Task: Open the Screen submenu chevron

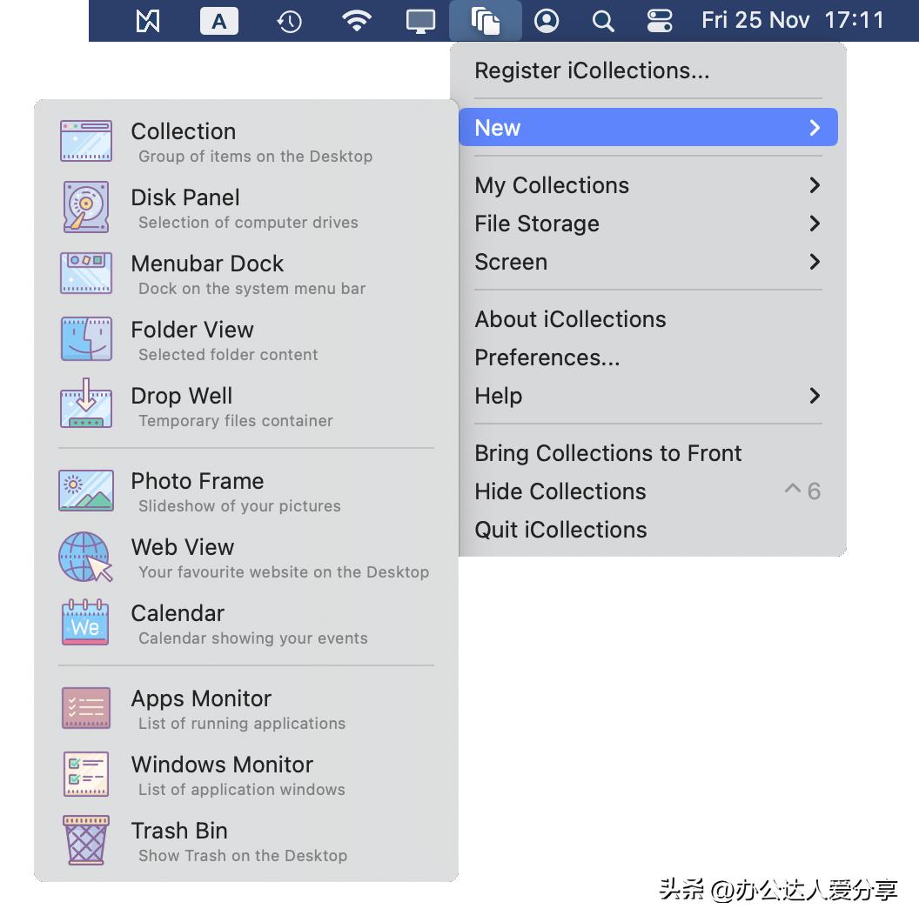Action: pyautogui.click(x=815, y=262)
